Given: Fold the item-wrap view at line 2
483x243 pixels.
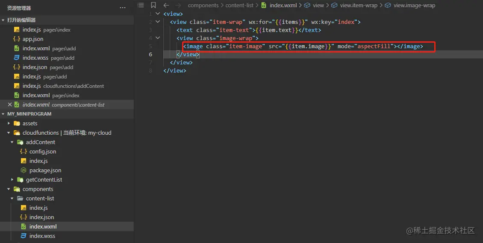Looking at the screenshot, I should (x=158, y=22).
